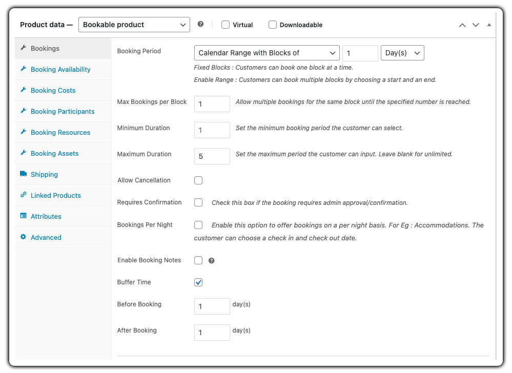
Task: Click the Enable Range description text
Action: click(x=315, y=80)
